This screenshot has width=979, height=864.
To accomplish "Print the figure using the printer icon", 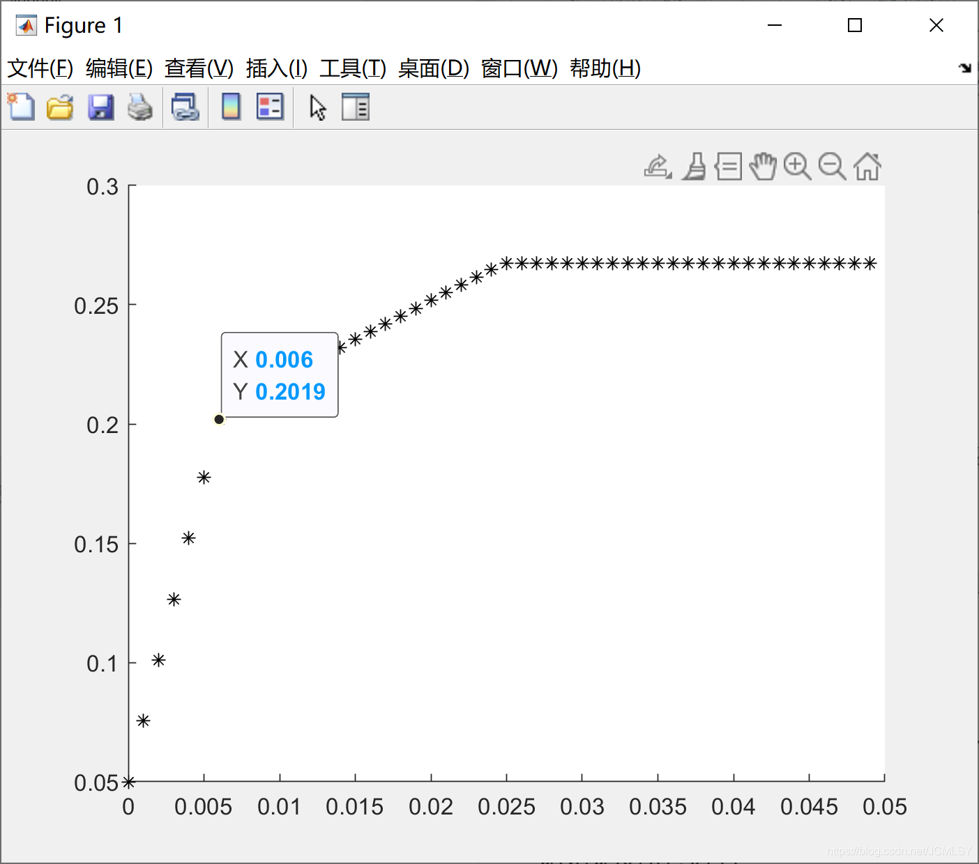I will 140,107.
